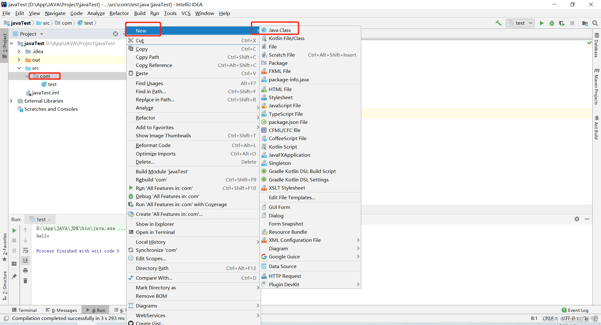The height and width of the screenshot is (325, 601).
Task: Select HTTP Request in New submenu
Action: (x=310, y=276)
